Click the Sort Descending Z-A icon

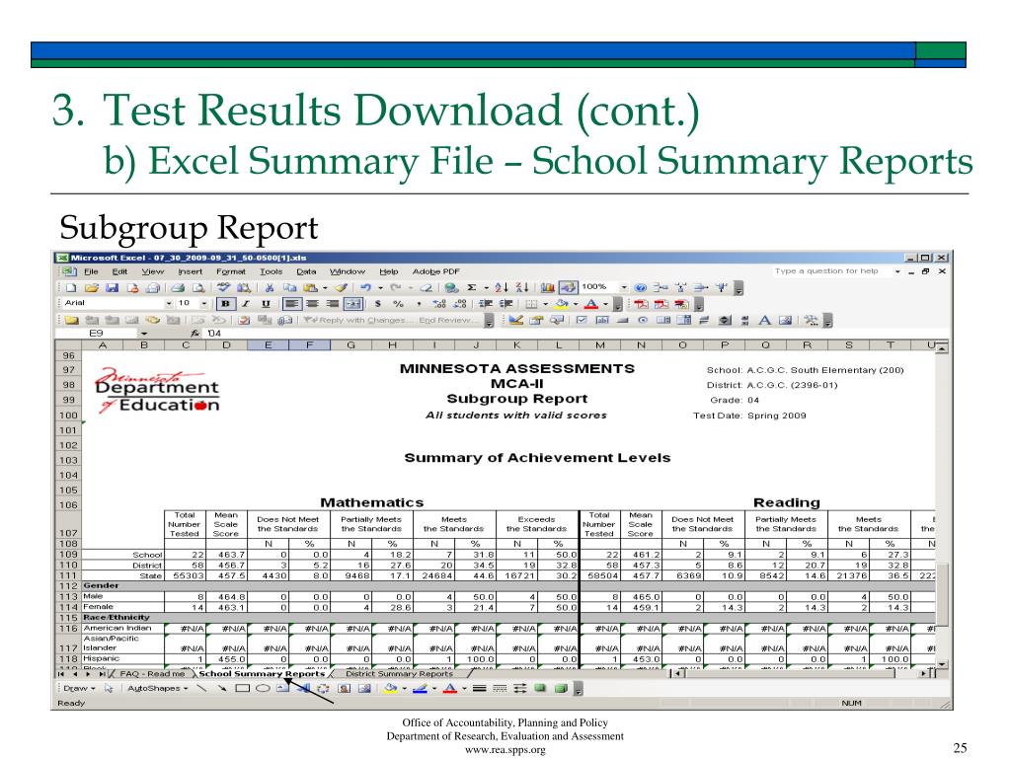click(522, 287)
